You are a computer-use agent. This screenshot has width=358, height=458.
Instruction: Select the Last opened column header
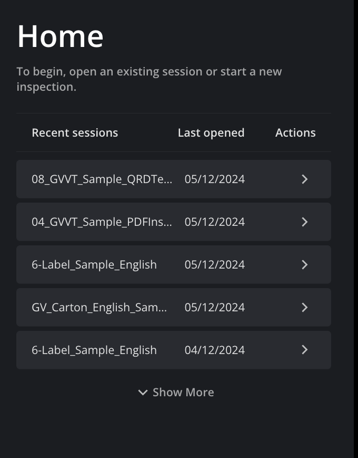click(211, 132)
